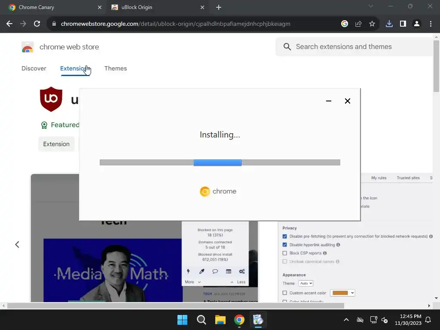The height and width of the screenshot is (330, 440).
Task: Open the taskbar clock and date
Action: (408, 320)
